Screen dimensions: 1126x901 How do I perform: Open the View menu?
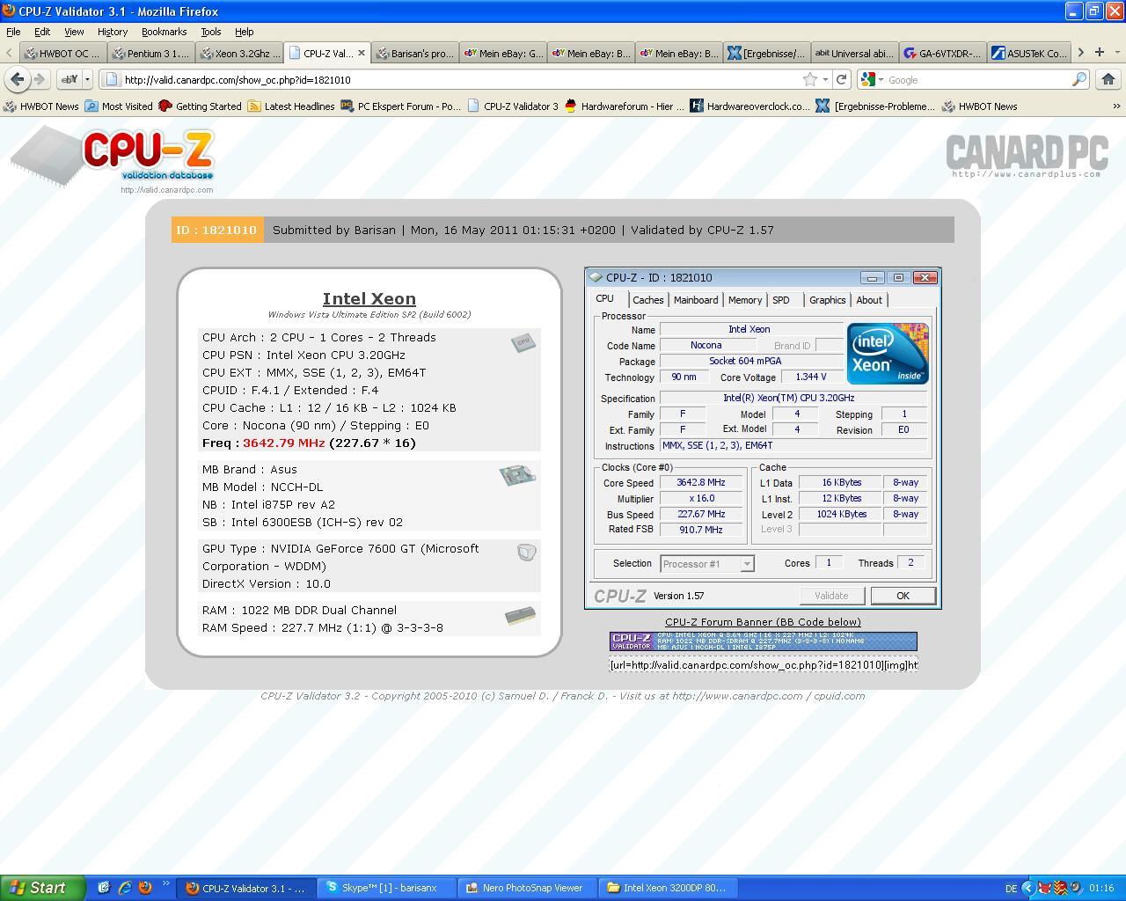coord(74,32)
